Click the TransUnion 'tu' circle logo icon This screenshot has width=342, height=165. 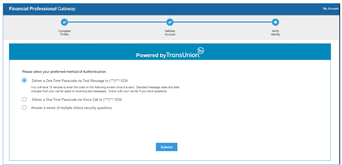[x=201, y=50]
